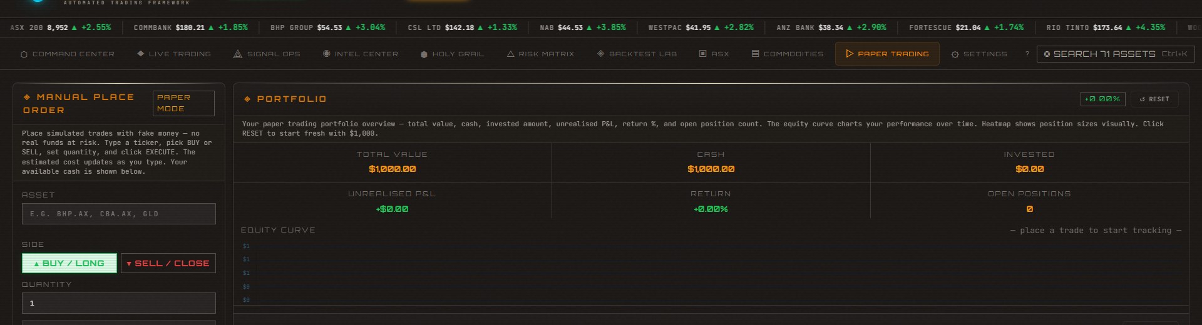Click the ANZ Bank $38.34 ticker
Image resolution: width=1202 pixels, height=325 pixels.
click(831, 27)
